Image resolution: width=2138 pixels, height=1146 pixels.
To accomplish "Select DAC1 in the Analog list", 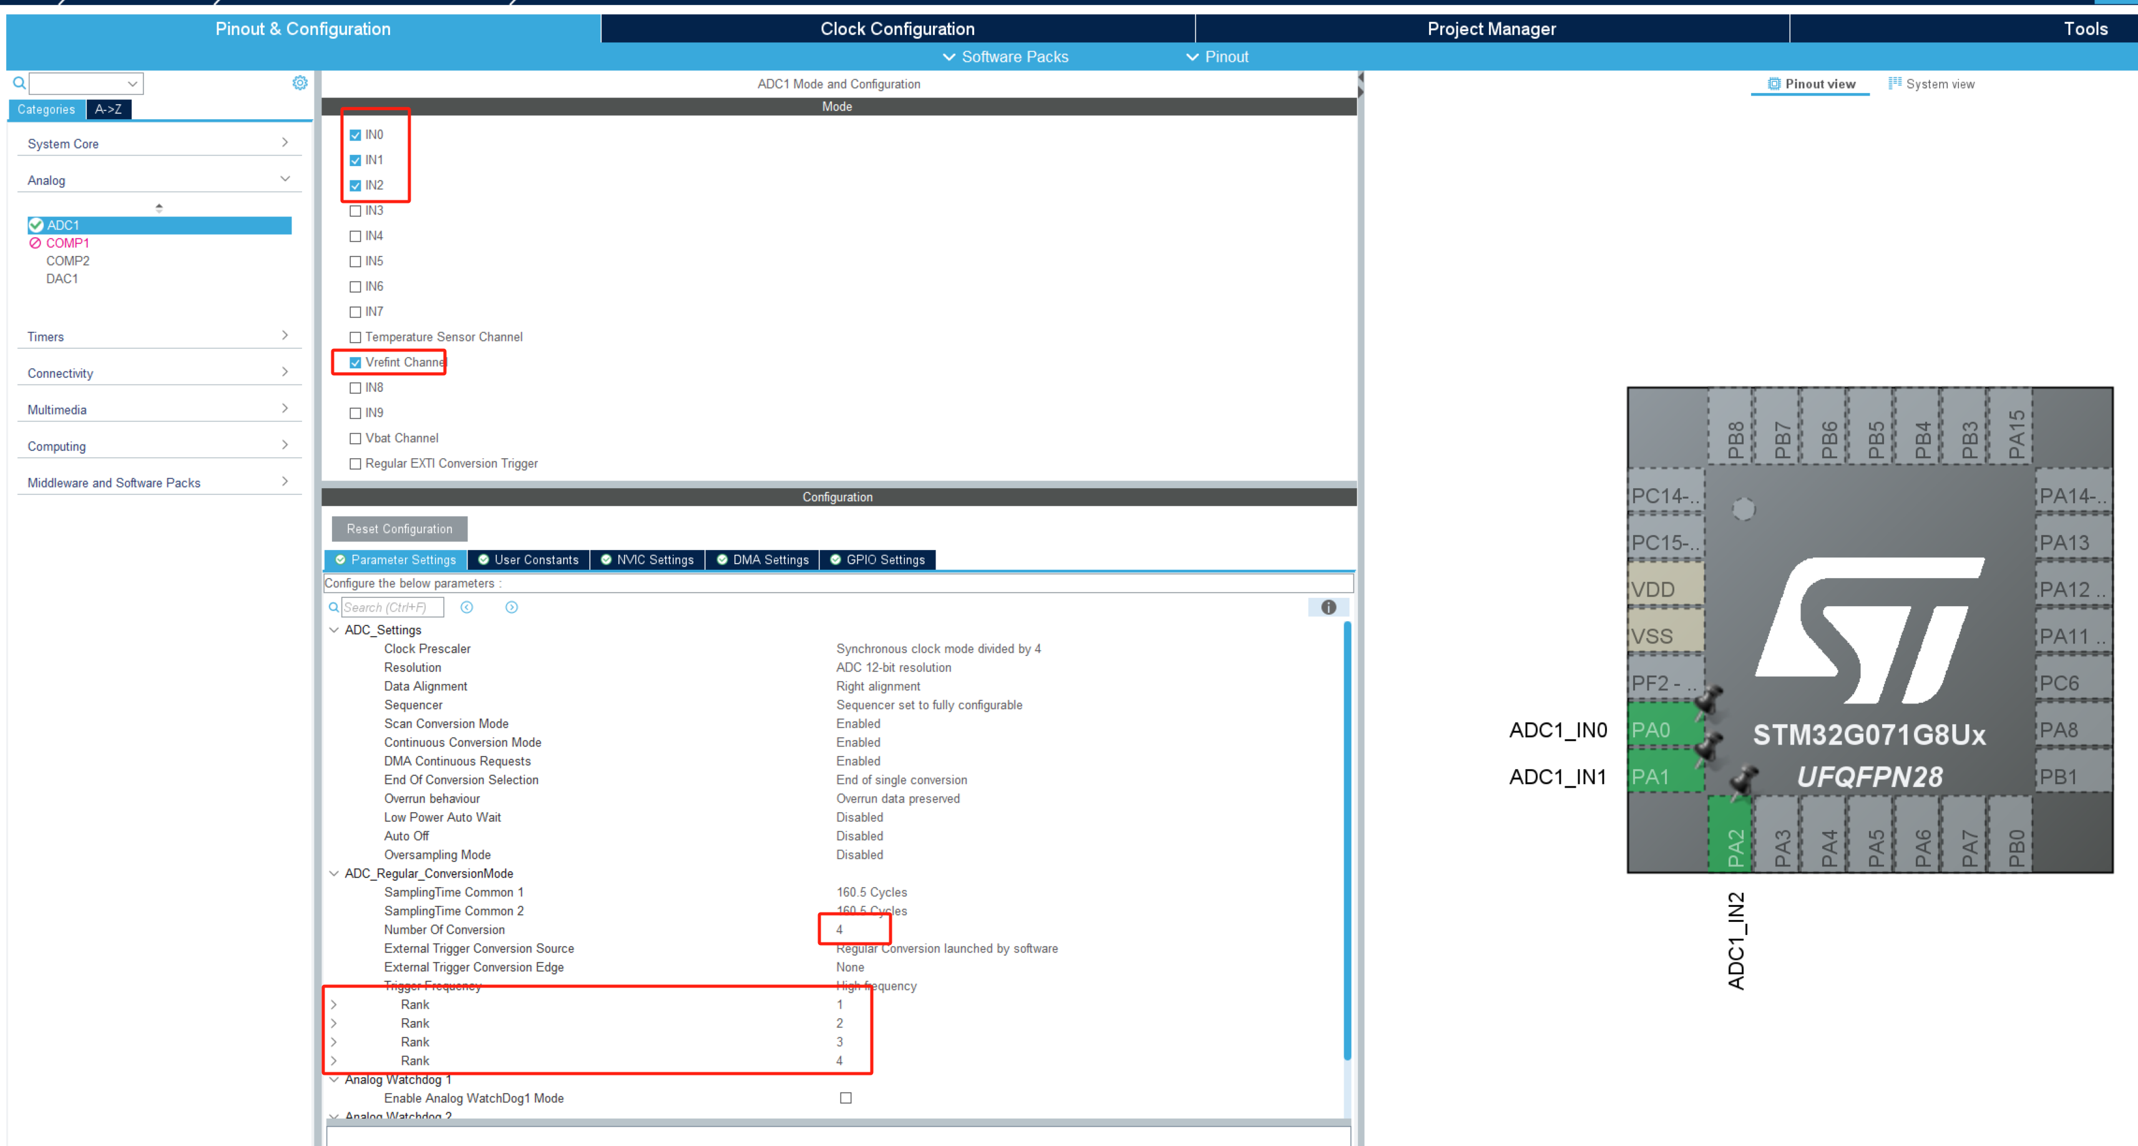I will 62,279.
